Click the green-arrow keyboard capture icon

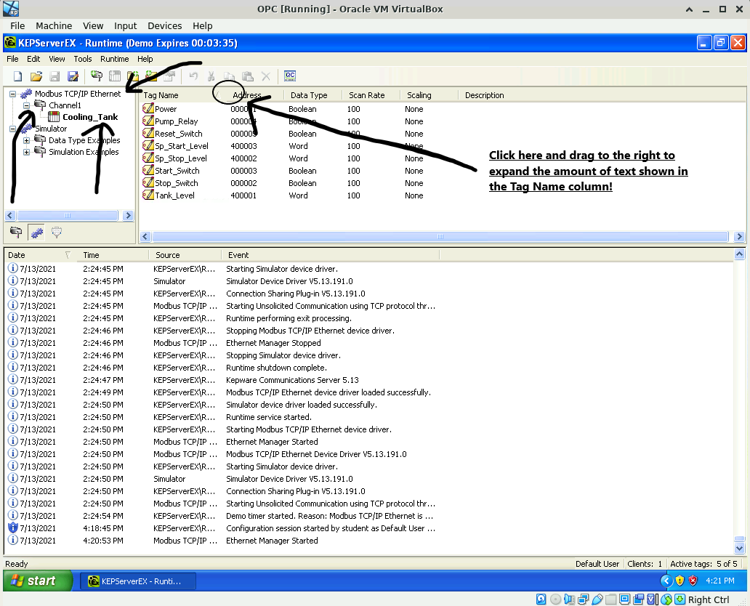tap(680, 599)
